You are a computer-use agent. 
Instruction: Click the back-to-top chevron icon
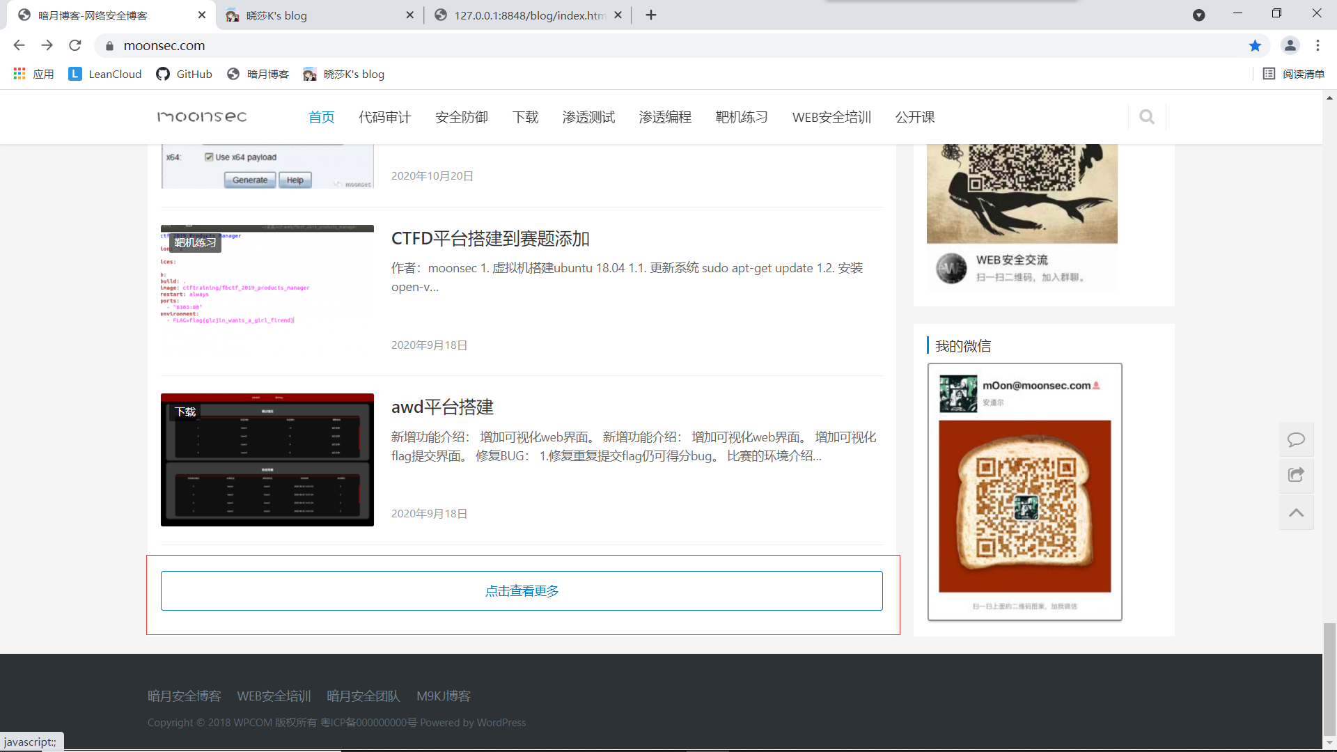tap(1296, 512)
